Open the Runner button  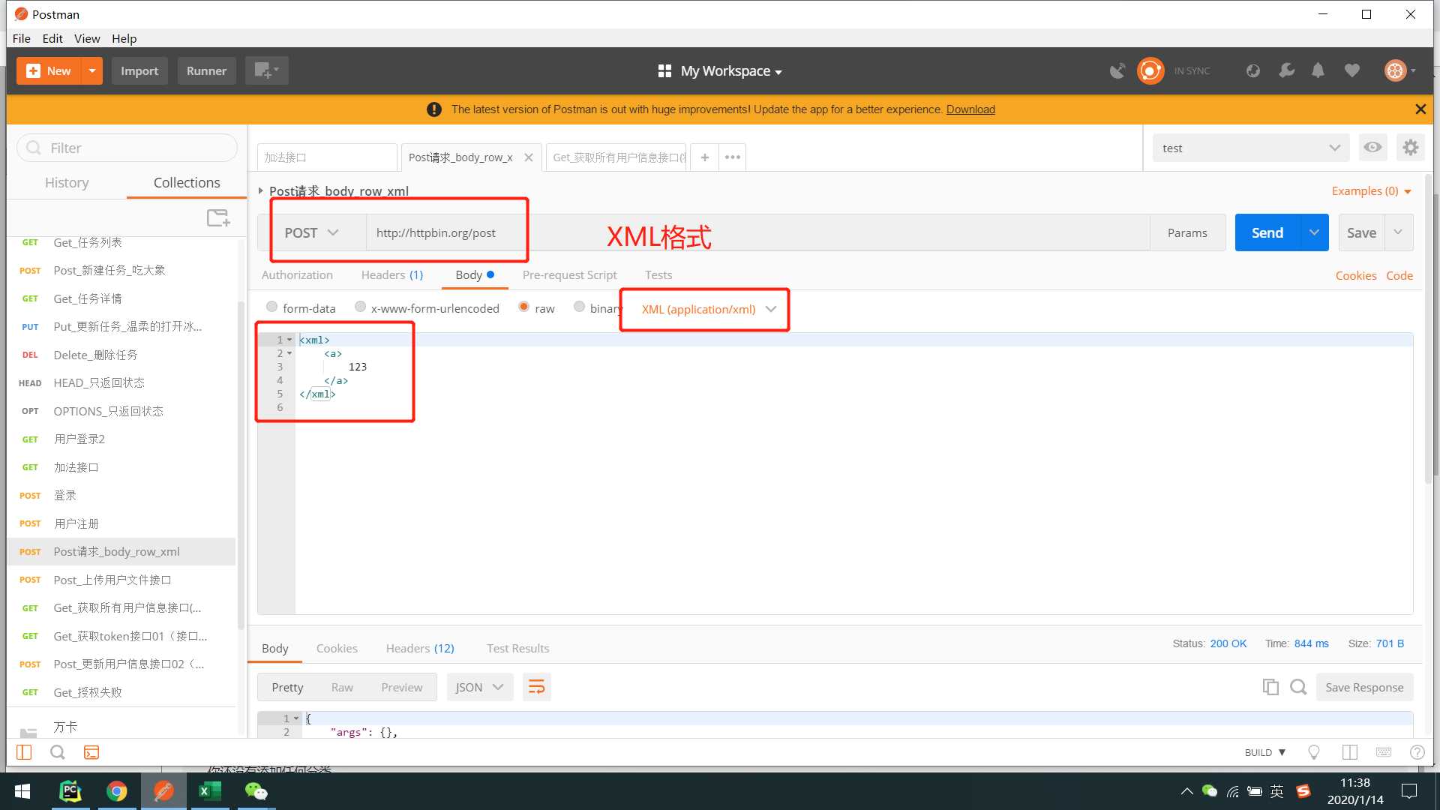click(x=206, y=70)
